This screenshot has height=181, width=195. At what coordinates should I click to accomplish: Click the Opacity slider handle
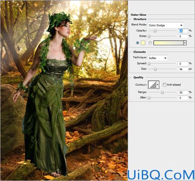(155, 31)
